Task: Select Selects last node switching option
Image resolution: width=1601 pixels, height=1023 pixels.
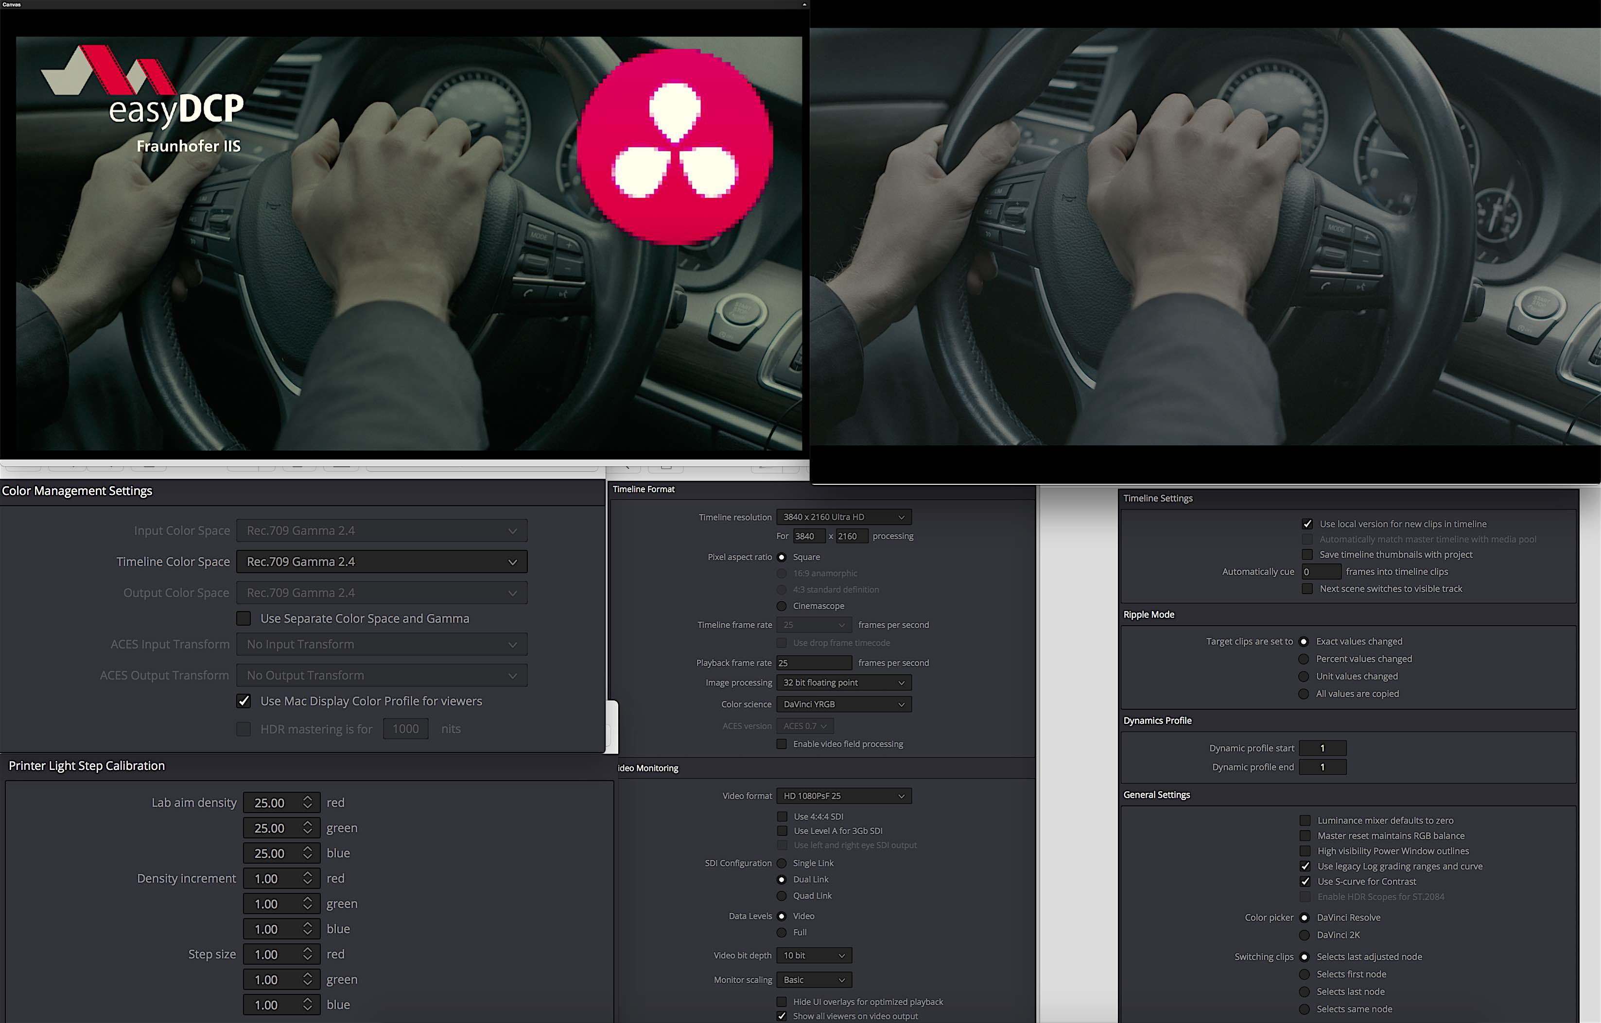Action: coord(1305,991)
